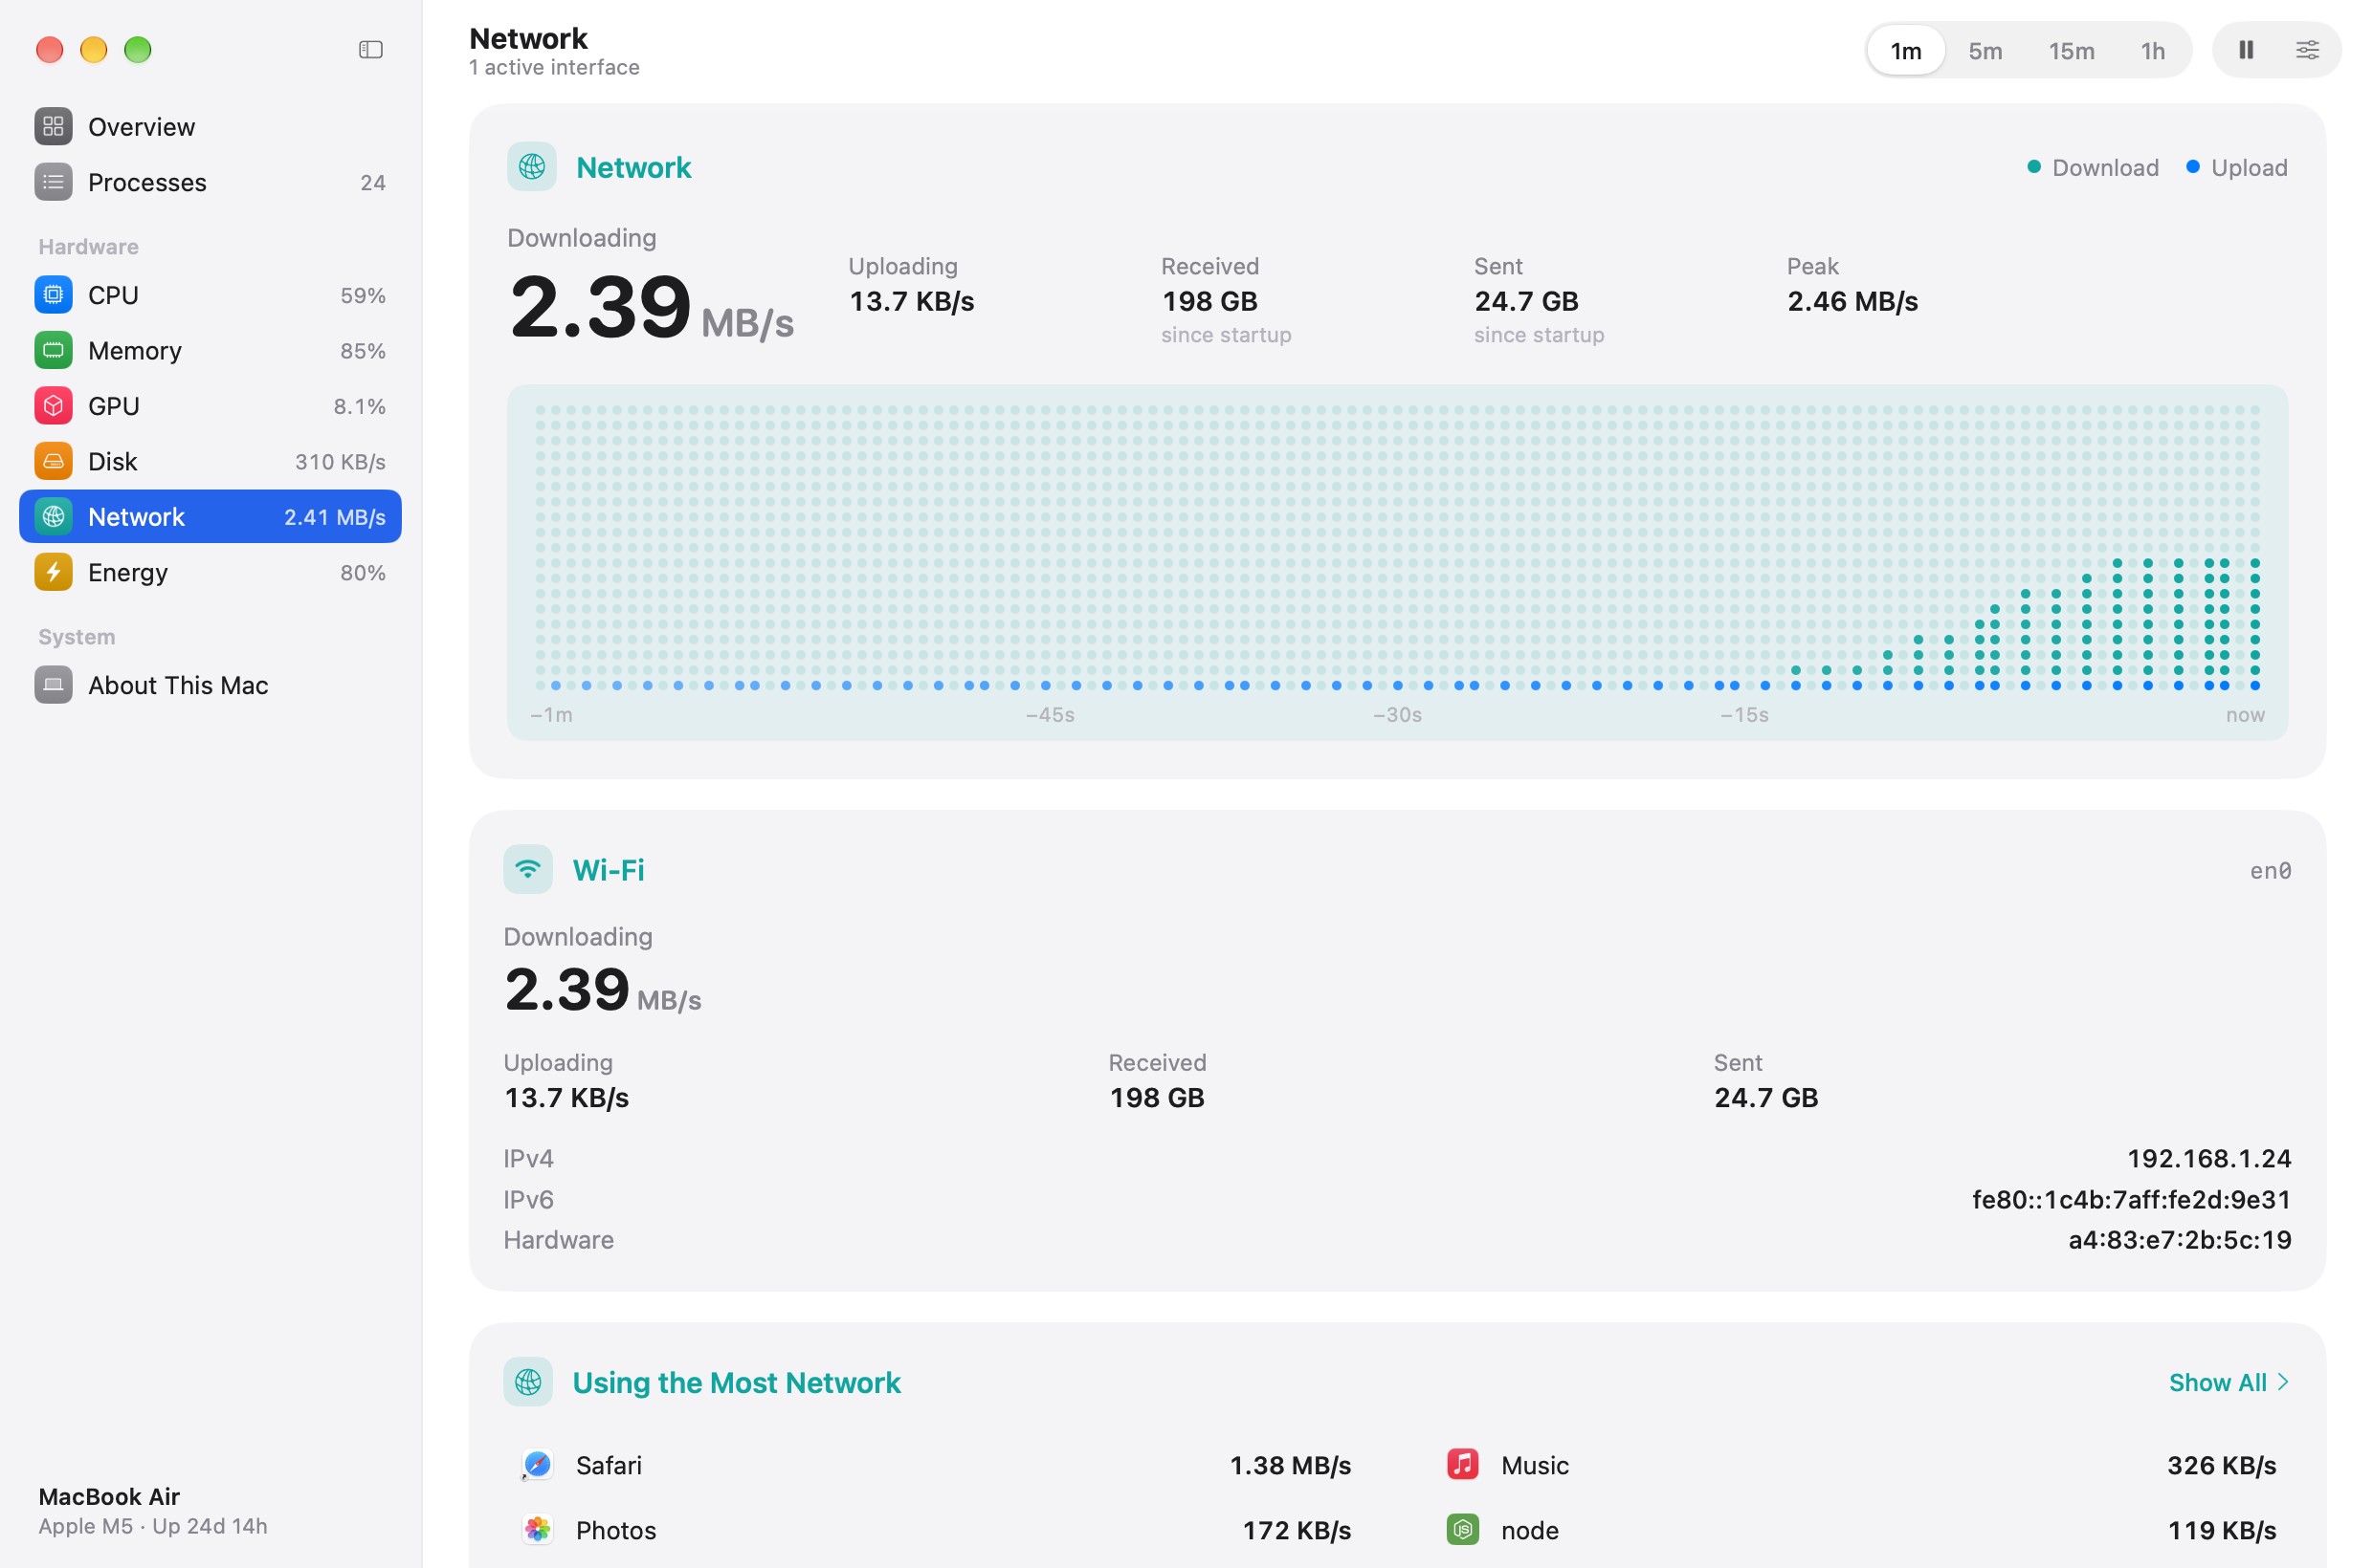Switch to the 1h time range
The height and width of the screenshot is (1568, 2373).
pos(2152,50)
